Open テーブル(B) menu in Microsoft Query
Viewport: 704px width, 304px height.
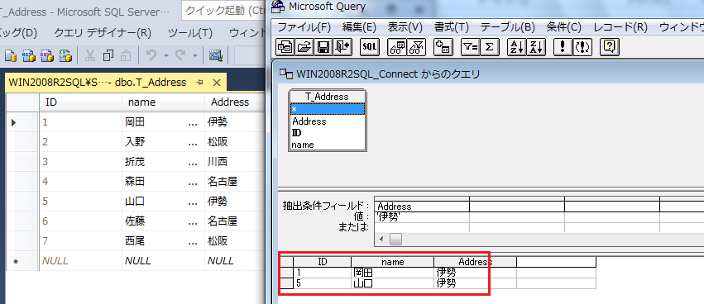click(508, 27)
